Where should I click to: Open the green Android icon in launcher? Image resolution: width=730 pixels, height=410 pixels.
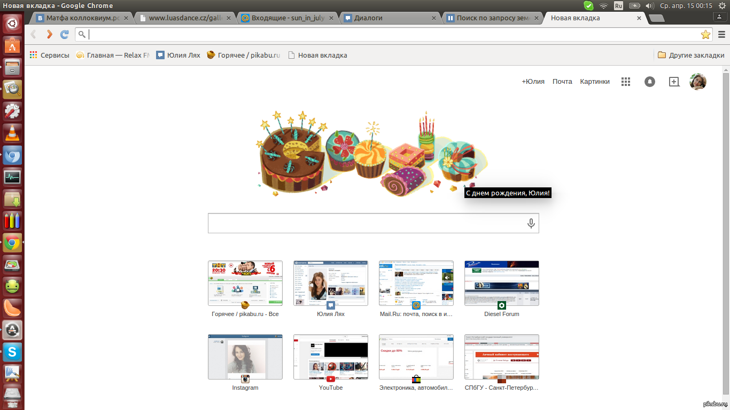pos(12,287)
